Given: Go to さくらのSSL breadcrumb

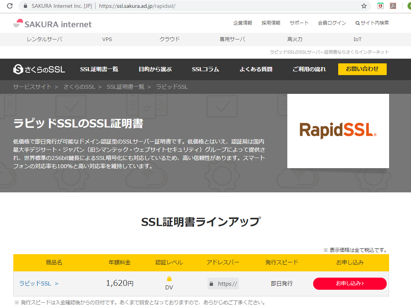Looking at the screenshot, I should pyautogui.click(x=79, y=87).
